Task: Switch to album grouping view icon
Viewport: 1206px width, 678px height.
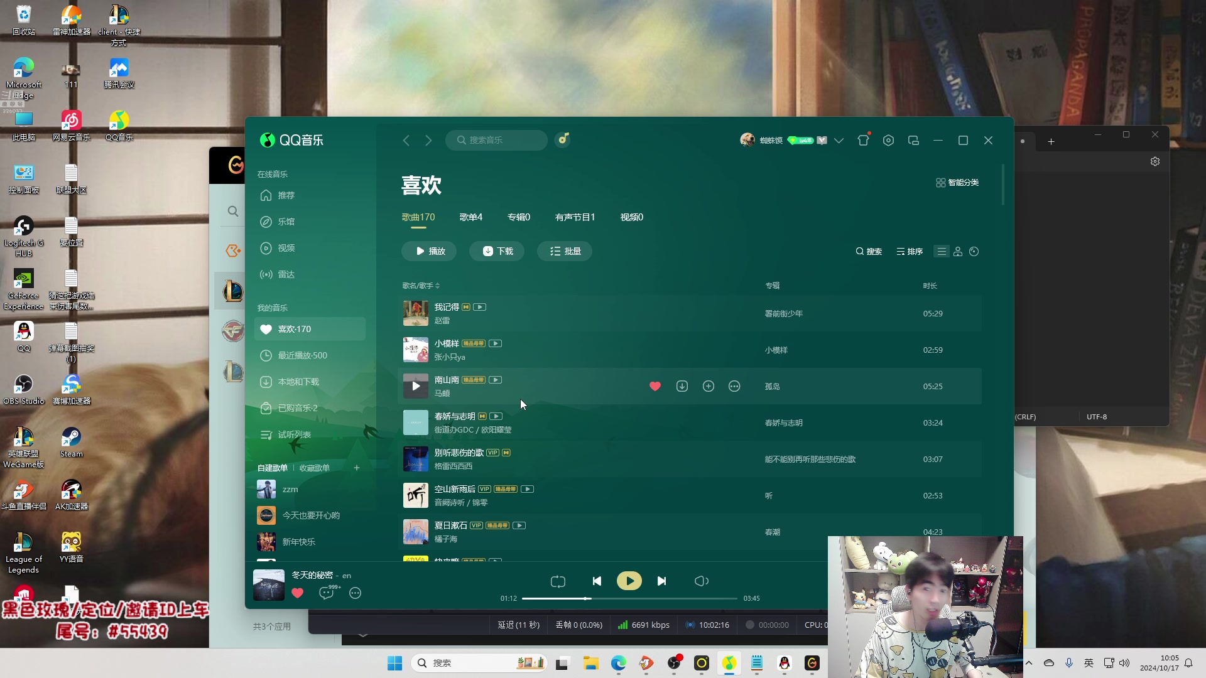Action: (x=974, y=252)
